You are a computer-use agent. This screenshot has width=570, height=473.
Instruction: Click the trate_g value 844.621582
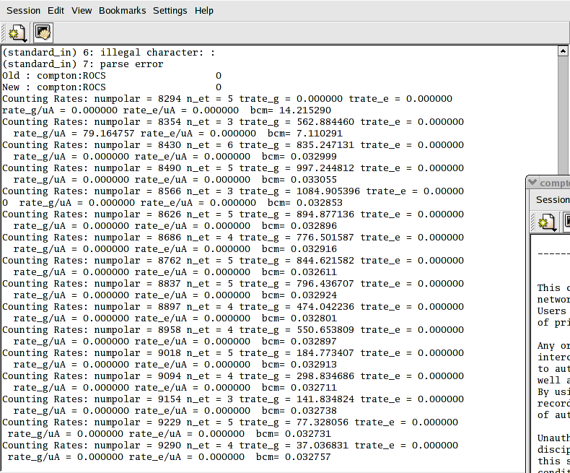pos(325,261)
